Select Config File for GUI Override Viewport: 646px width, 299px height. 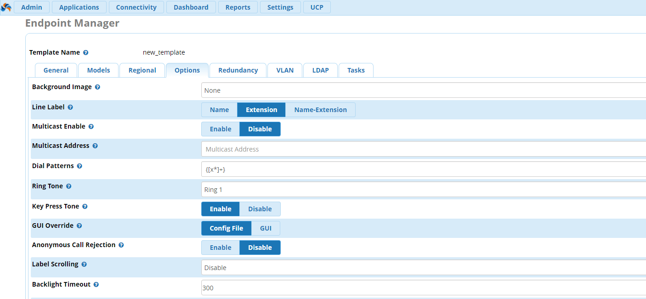click(227, 228)
